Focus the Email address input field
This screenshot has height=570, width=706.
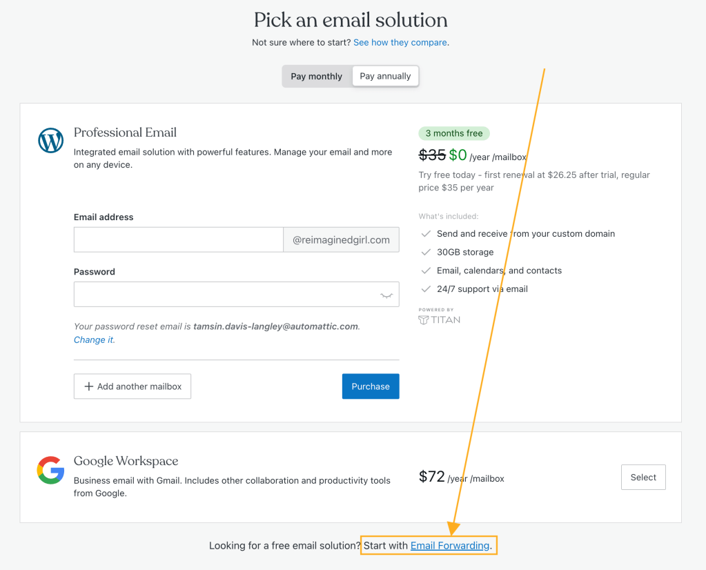coord(179,239)
